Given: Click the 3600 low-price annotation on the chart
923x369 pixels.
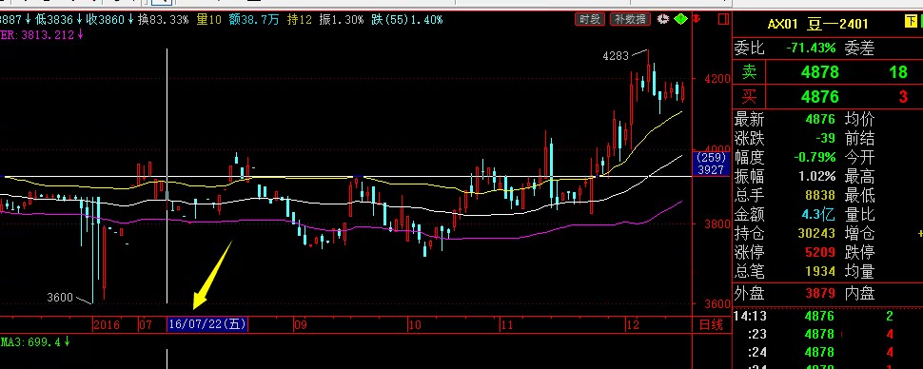Looking at the screenshot, I should 60,298.
